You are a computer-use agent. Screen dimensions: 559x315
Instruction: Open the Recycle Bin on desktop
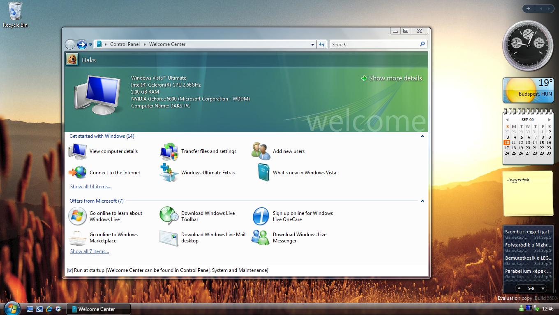tap(15, 15)
